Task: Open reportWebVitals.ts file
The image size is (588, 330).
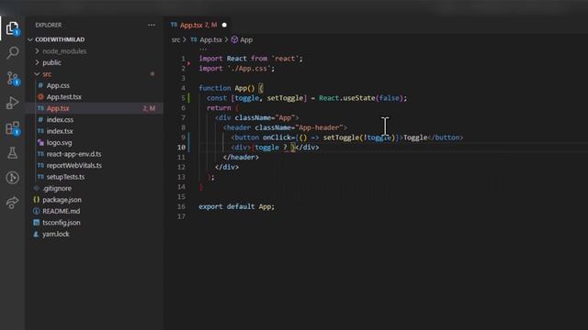Action: [x=73, y=165]
